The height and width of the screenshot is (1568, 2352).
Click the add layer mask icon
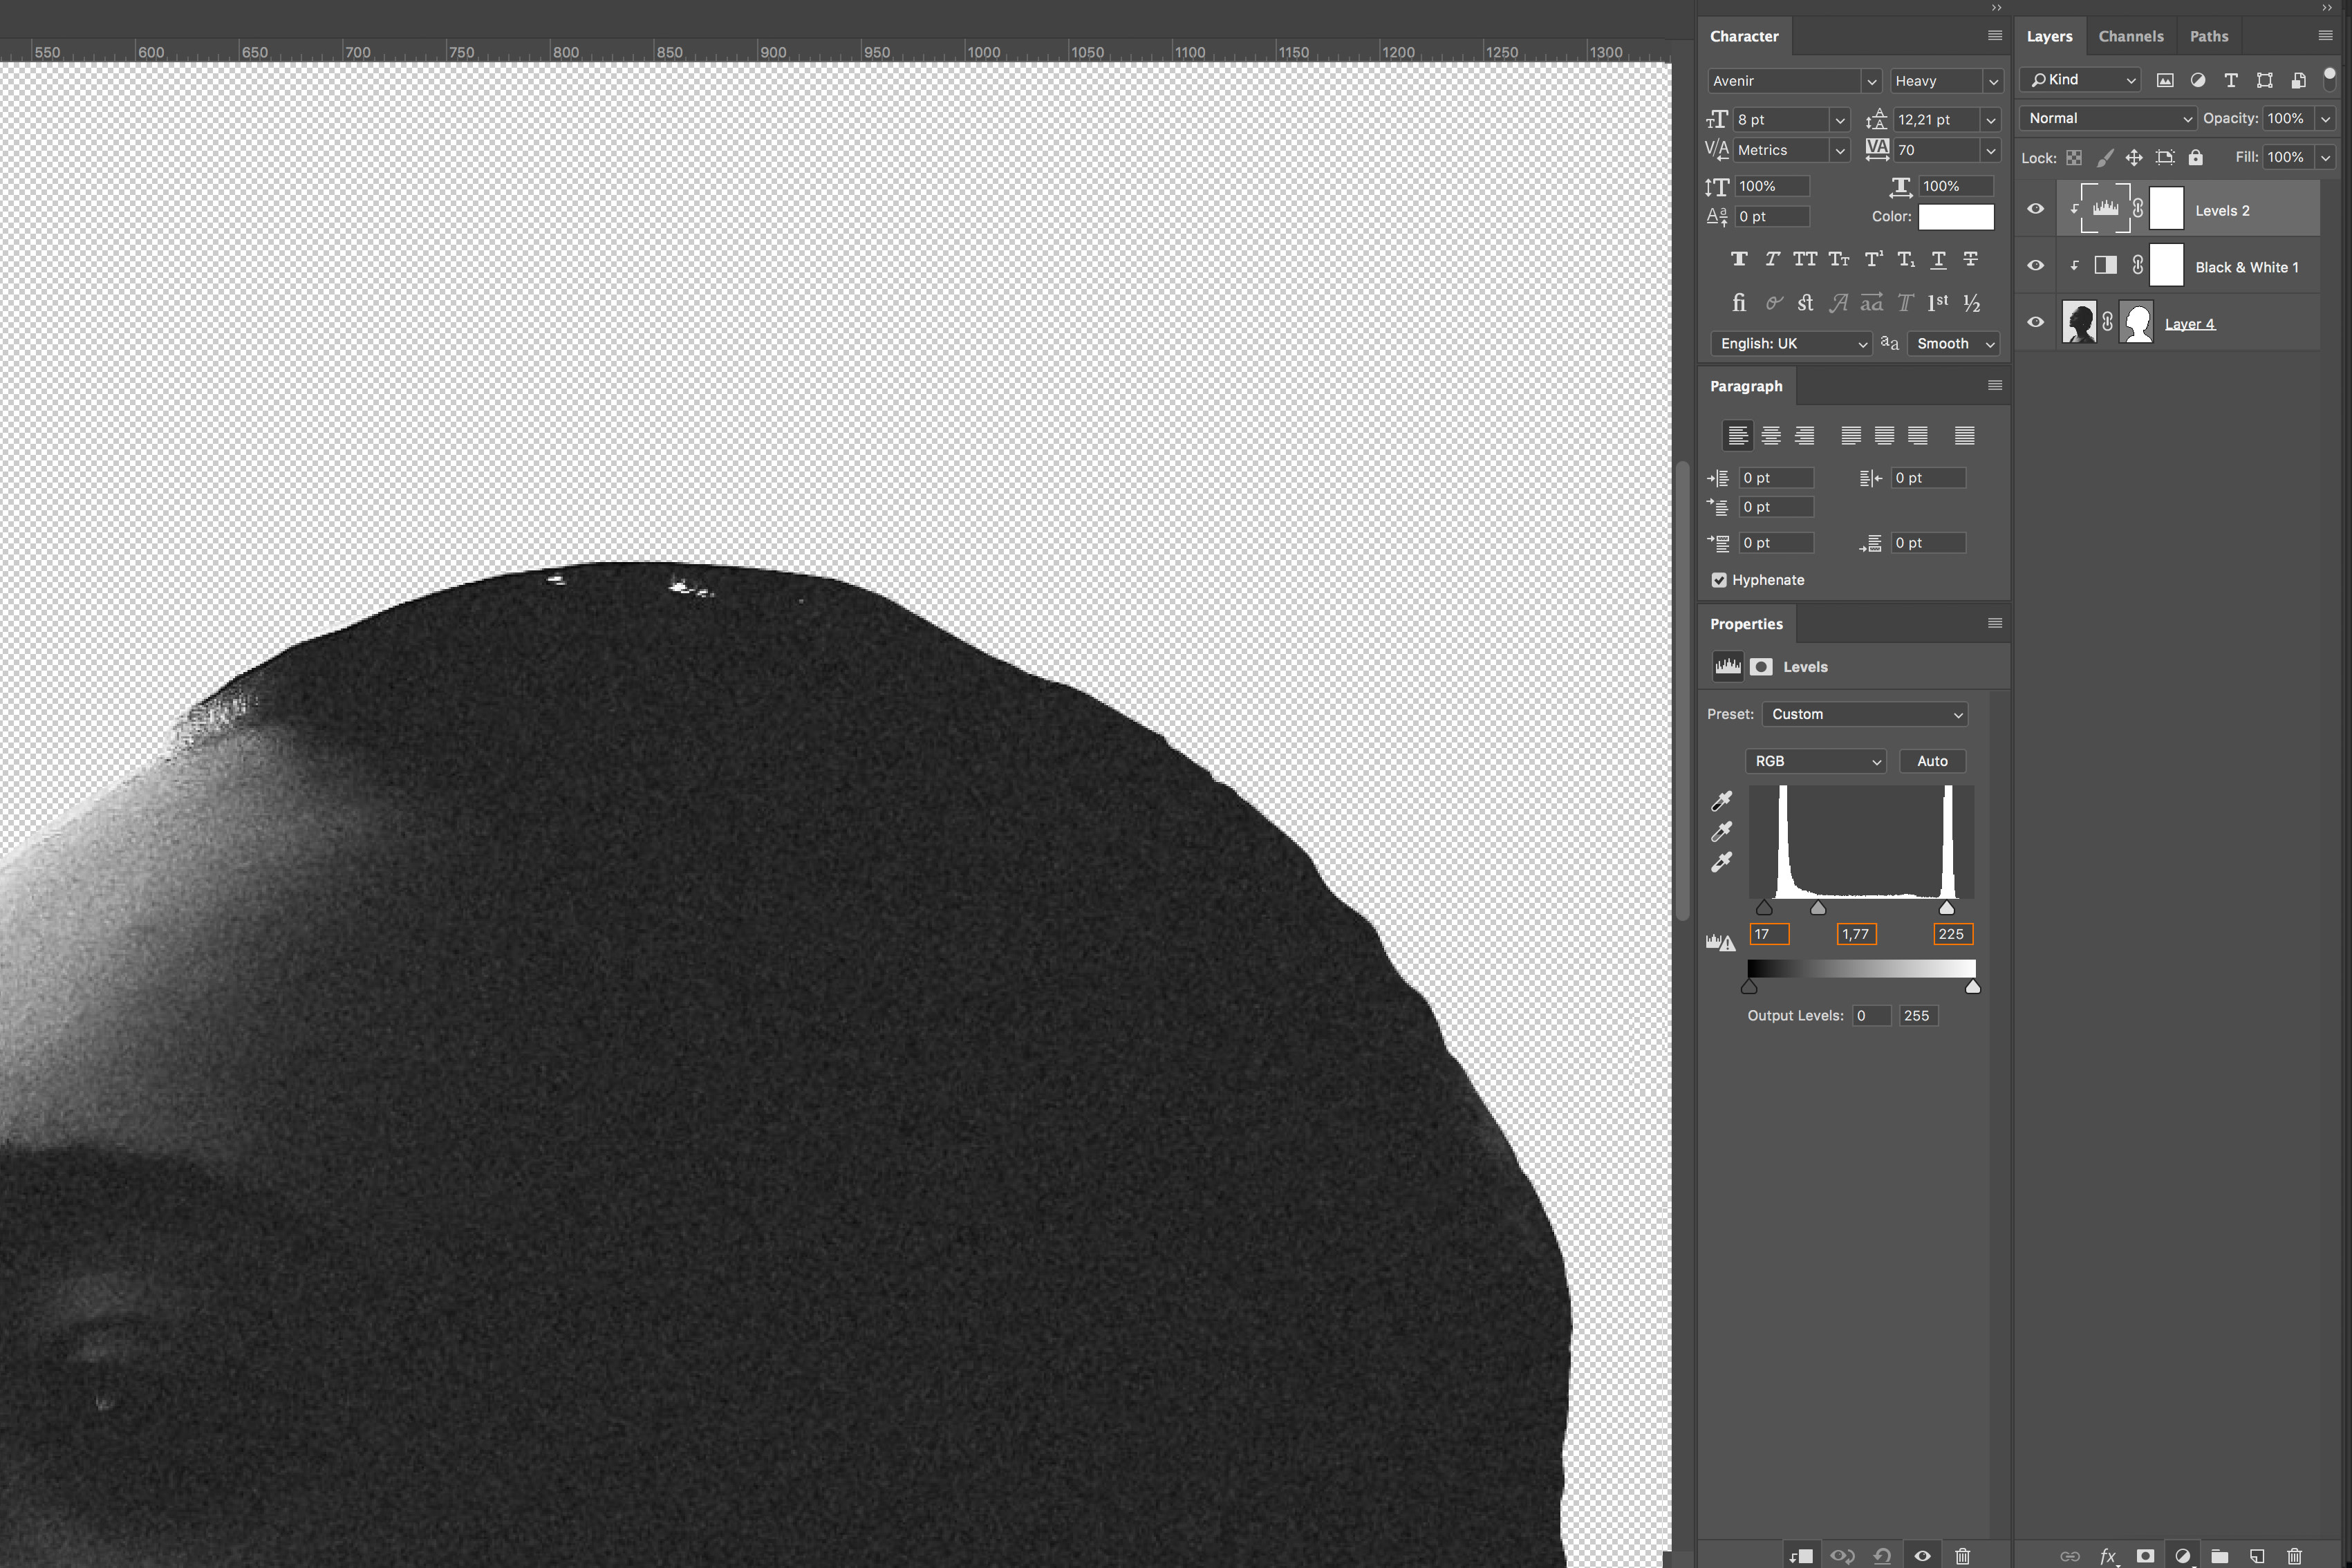click(x=2145, y=1556)
